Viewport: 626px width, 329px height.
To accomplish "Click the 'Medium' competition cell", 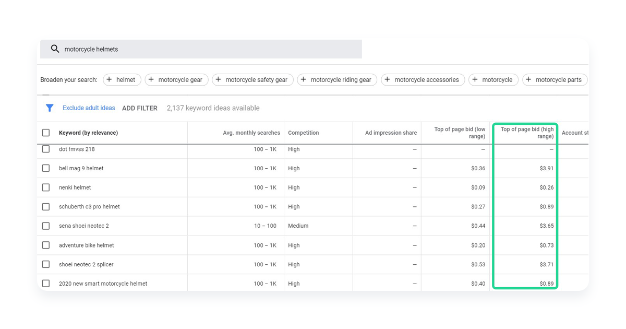I will pyautogui.click(x=298, y=226).
